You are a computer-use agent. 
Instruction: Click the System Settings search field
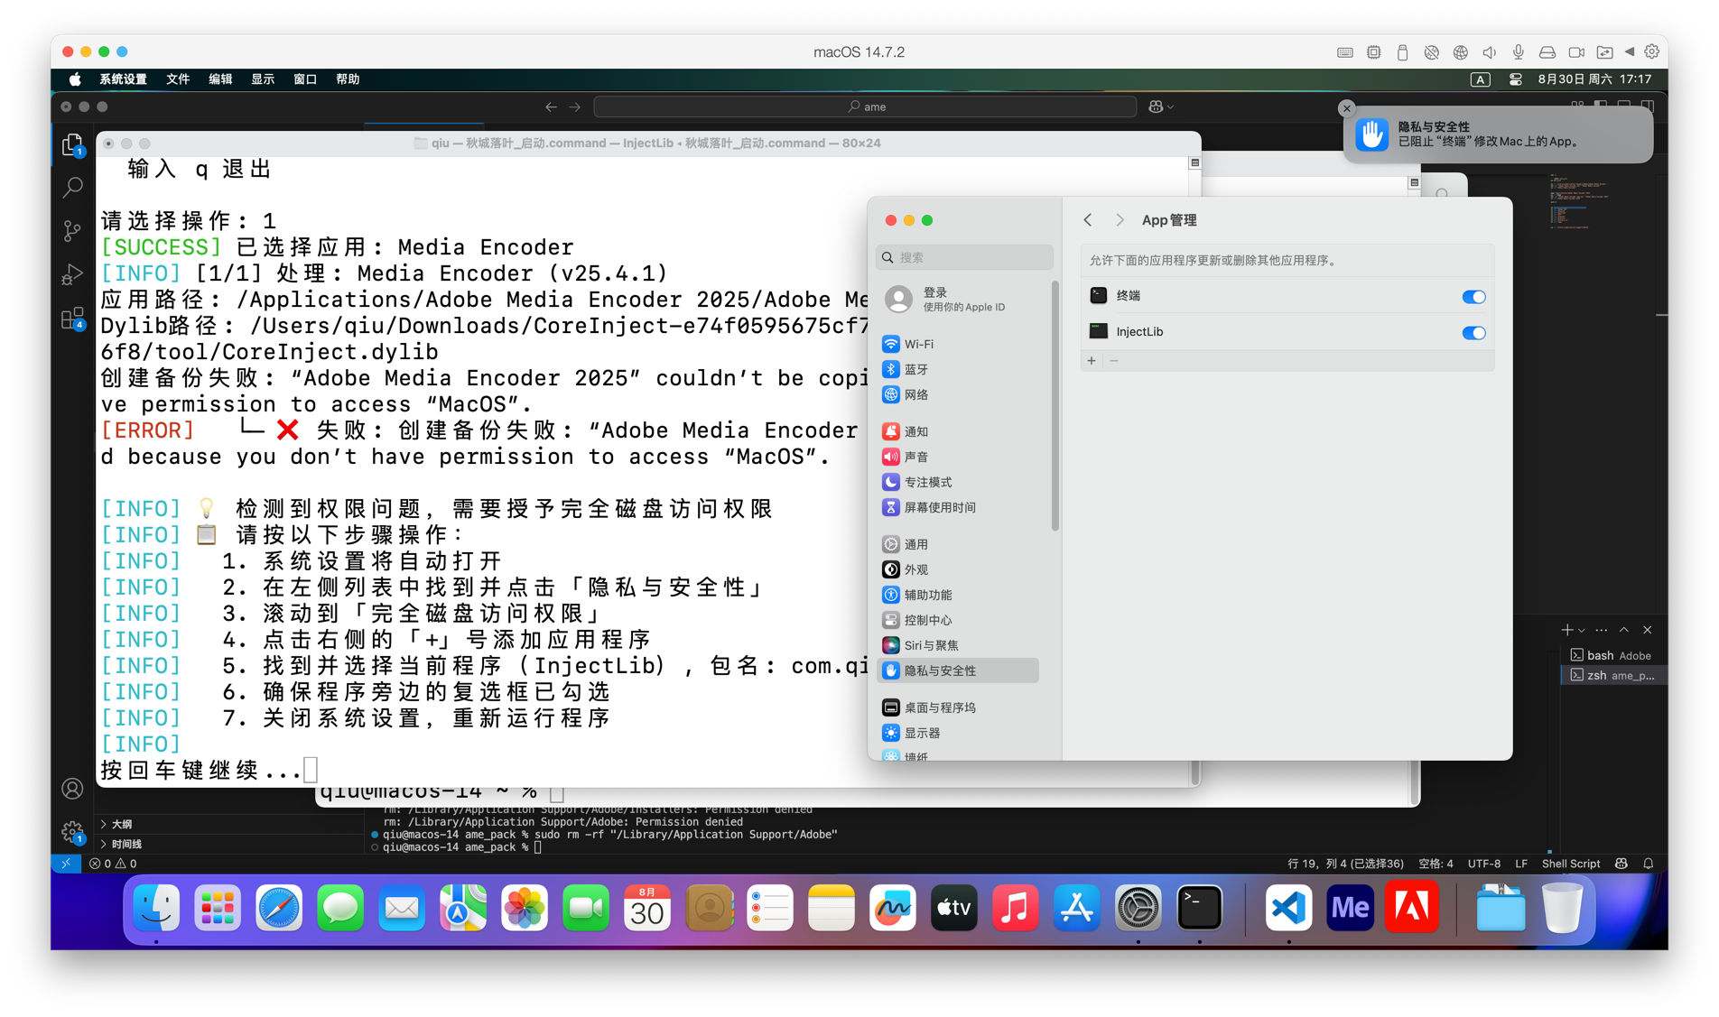(x=966, y=257)
